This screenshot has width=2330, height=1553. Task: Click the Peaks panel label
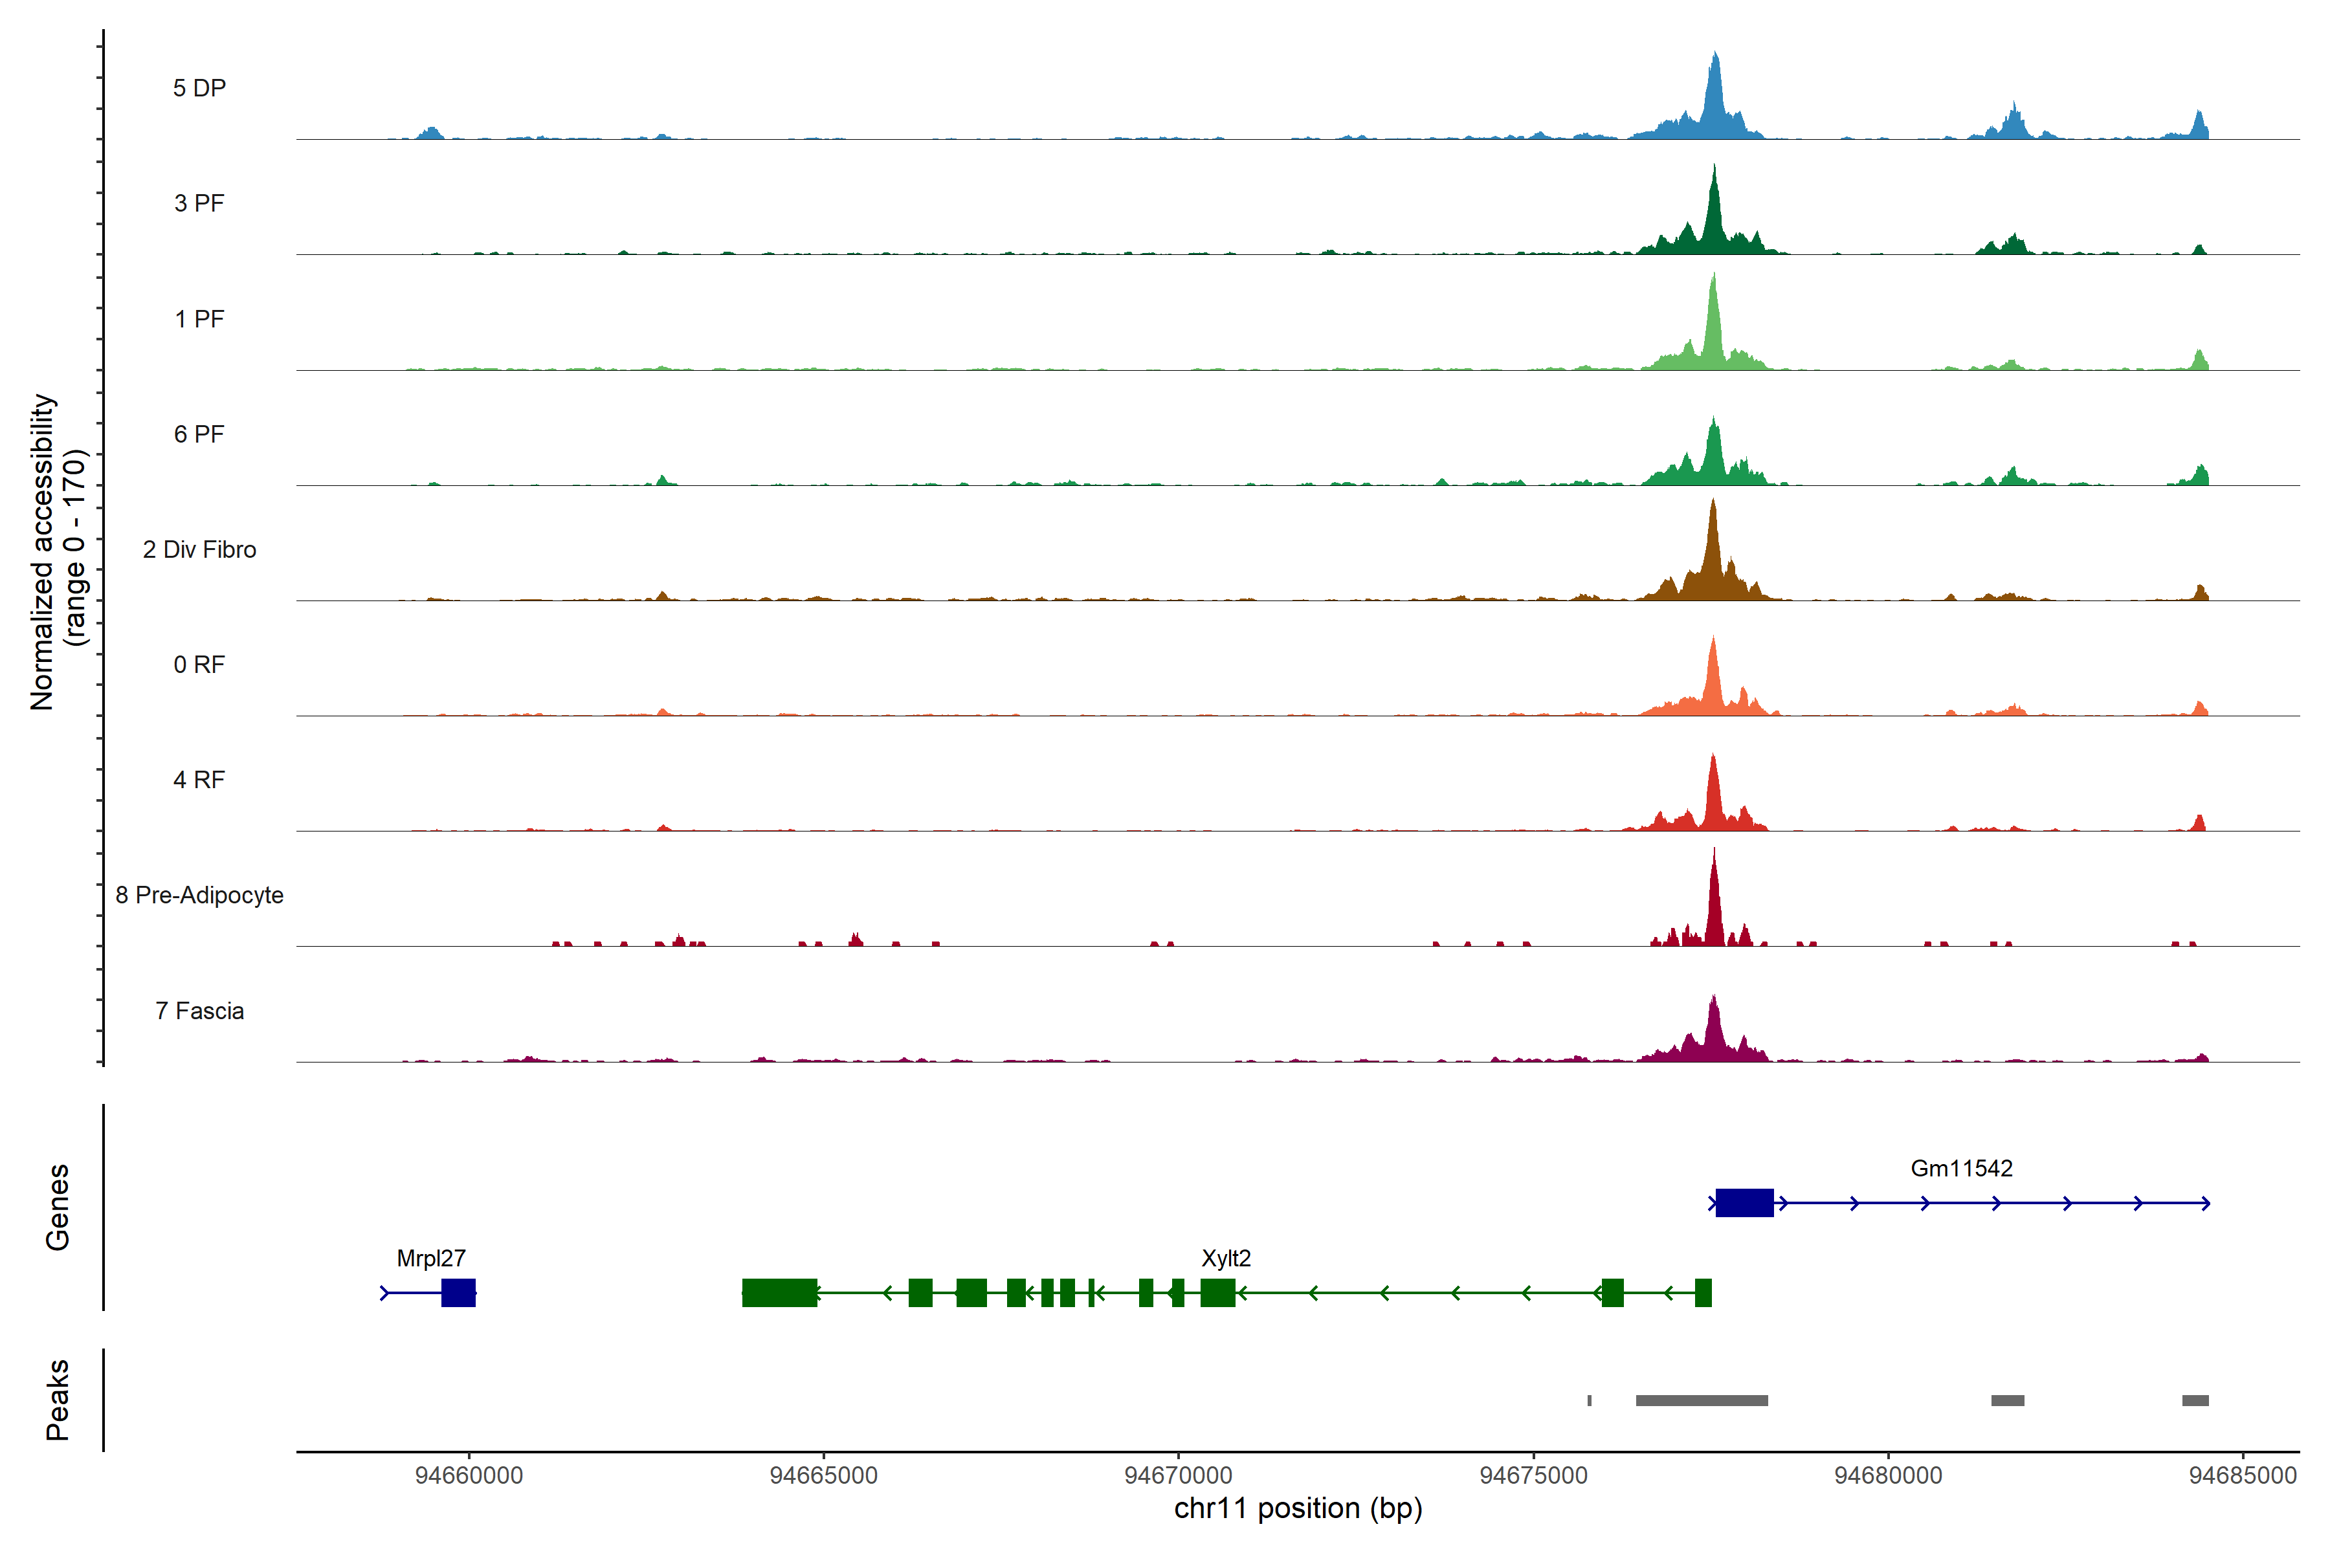[x=58, y=1400]
